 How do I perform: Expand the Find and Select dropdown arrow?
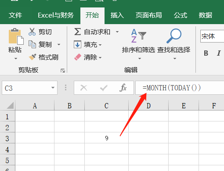coord(174,59)
